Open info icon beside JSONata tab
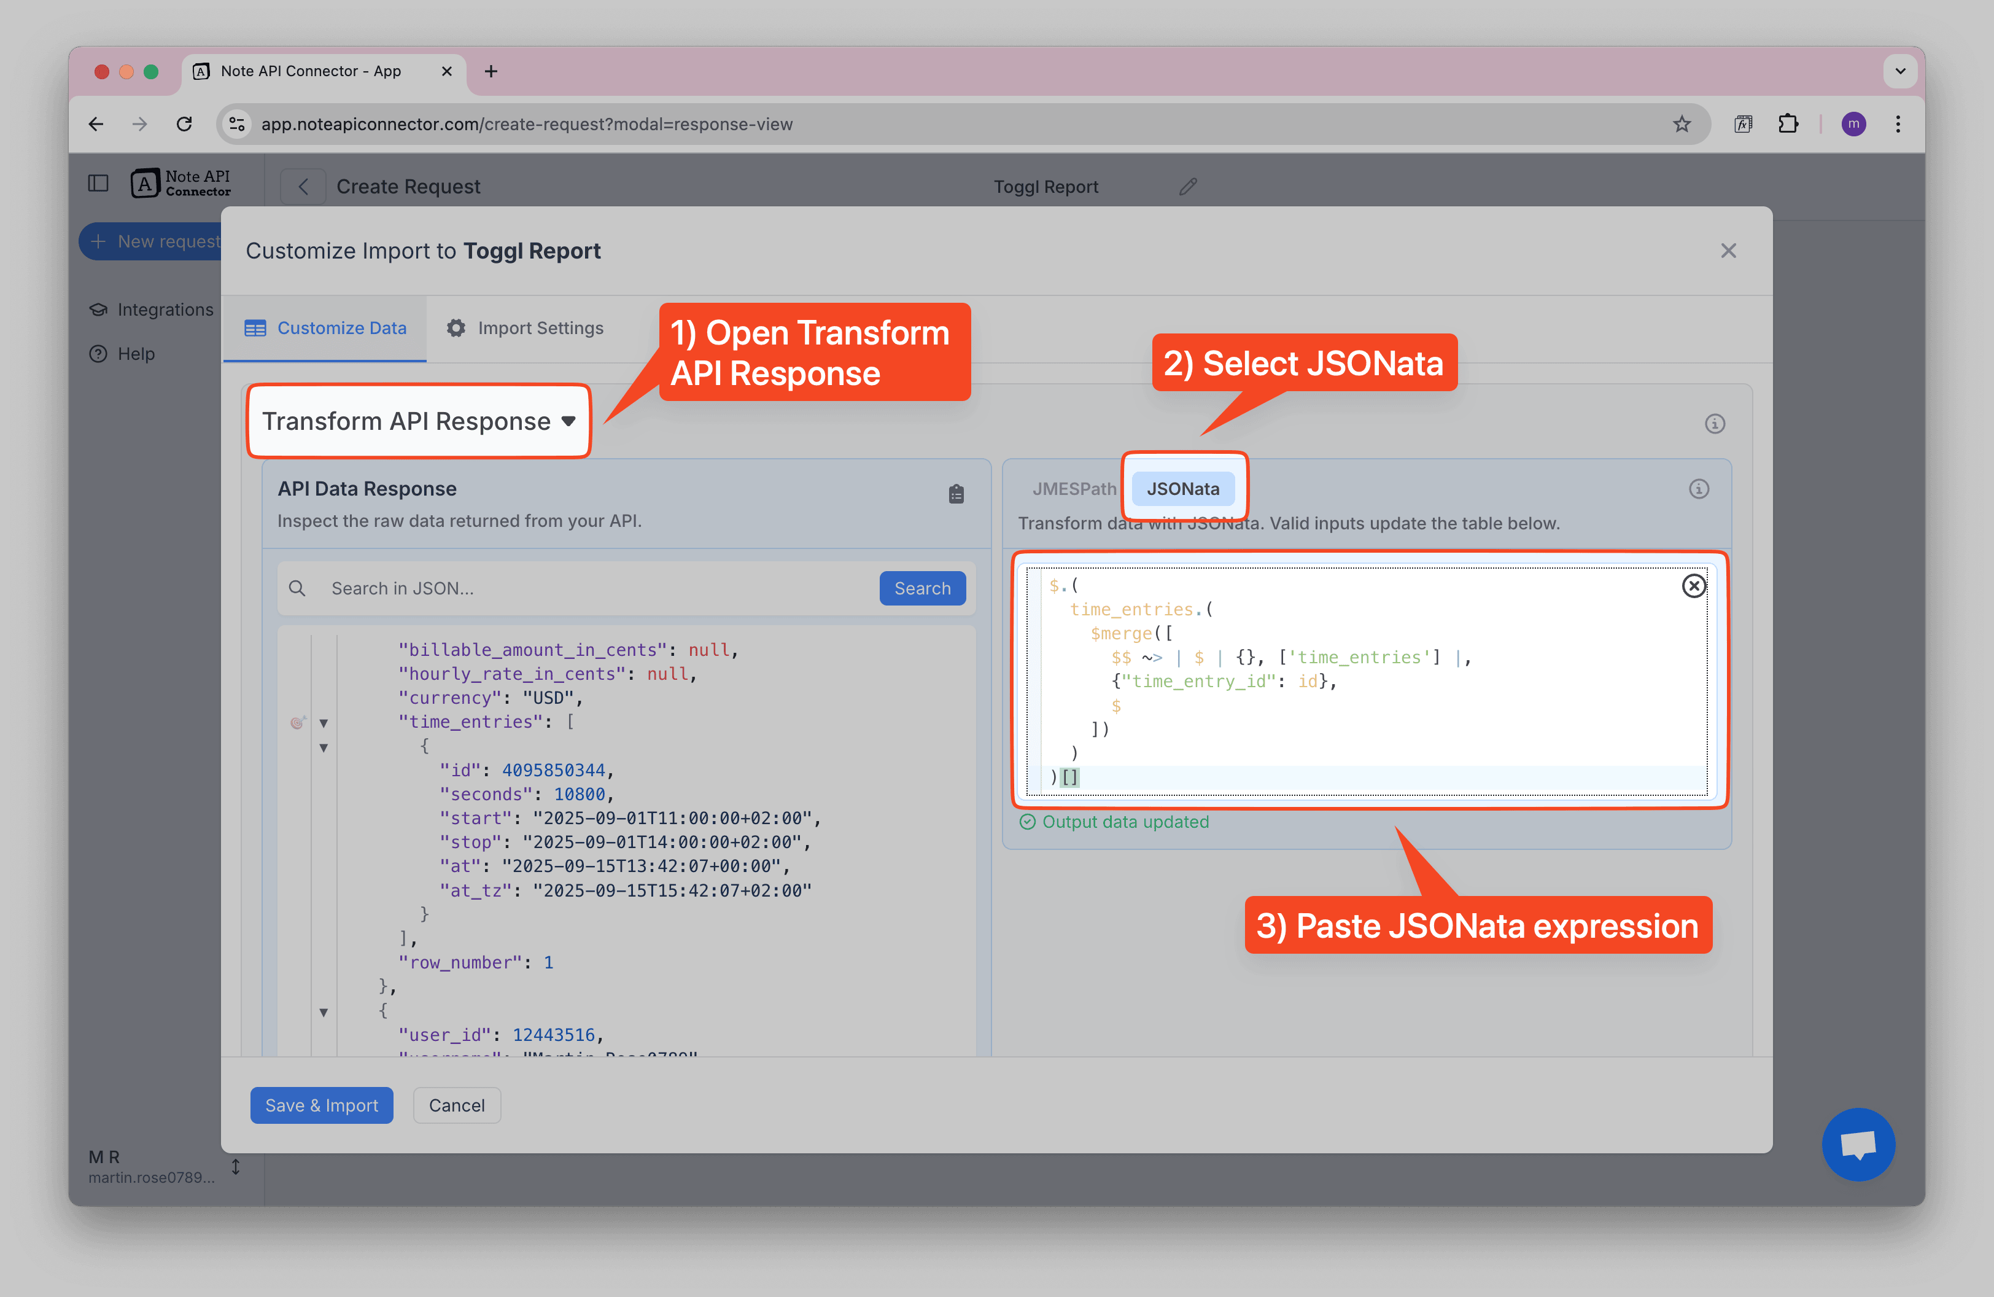Image resolution: width=1994 pixels, height=1297 pixels. (x=1698, y=488)
